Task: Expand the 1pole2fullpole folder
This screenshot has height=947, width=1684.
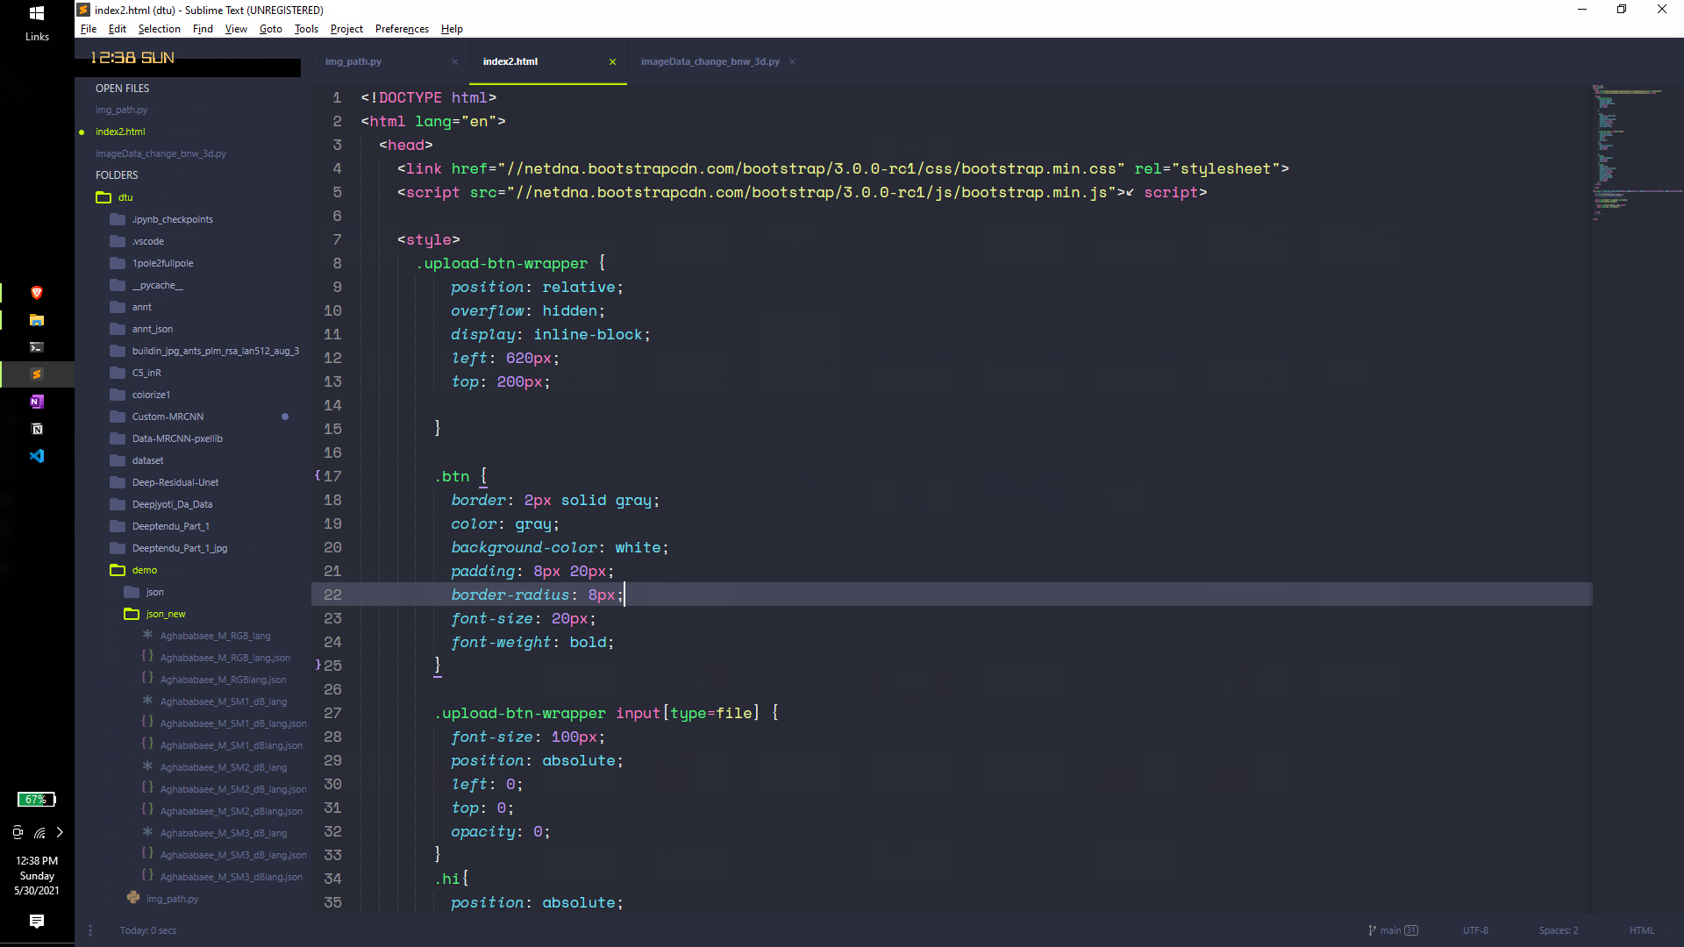Action: [118, 263]
